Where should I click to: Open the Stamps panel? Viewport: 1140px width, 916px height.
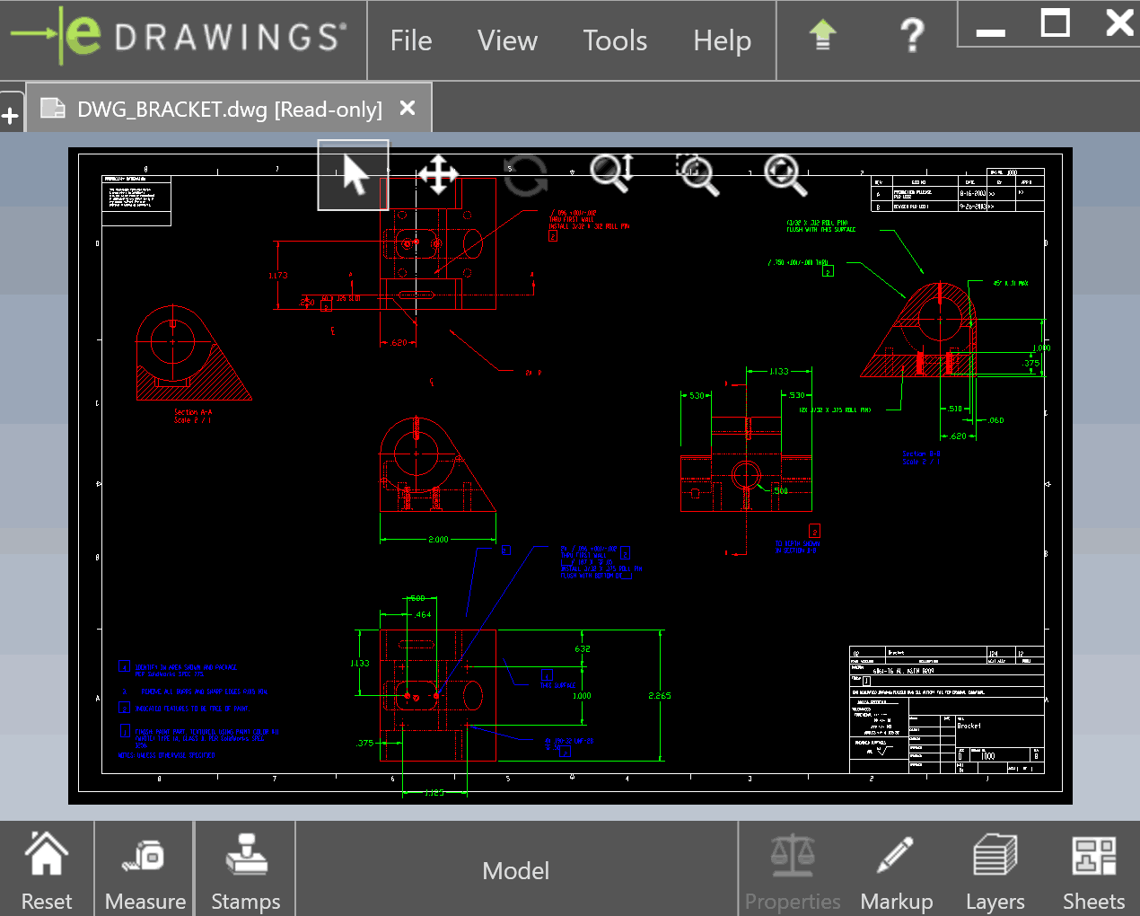(x=245, y=869)
